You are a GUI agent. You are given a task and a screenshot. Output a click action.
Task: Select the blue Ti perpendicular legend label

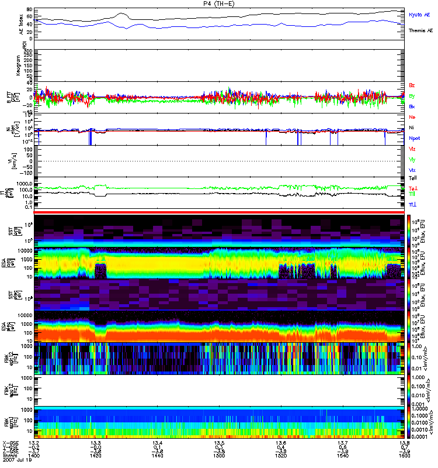413,204
